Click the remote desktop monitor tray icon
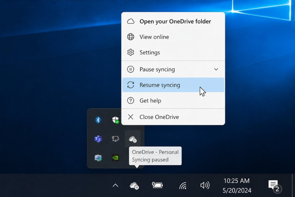The image size is (295, 197). [98, 158]
